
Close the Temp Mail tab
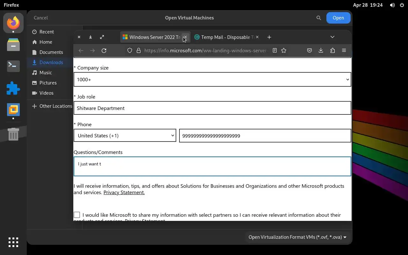tap(257, 37)
